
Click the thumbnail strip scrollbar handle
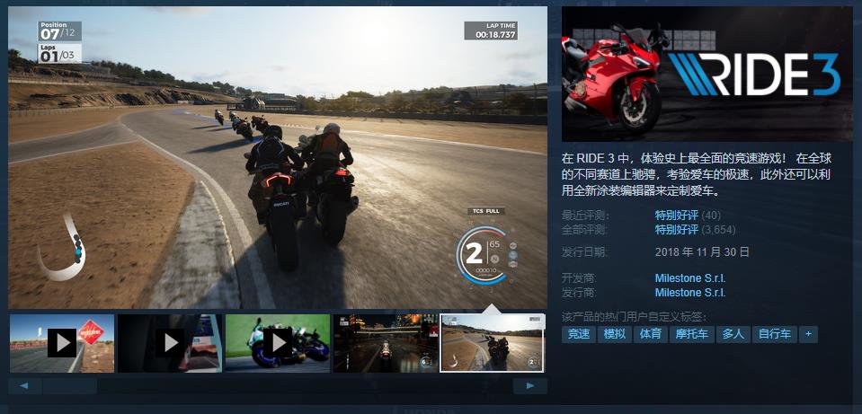(x=69, y=386)
